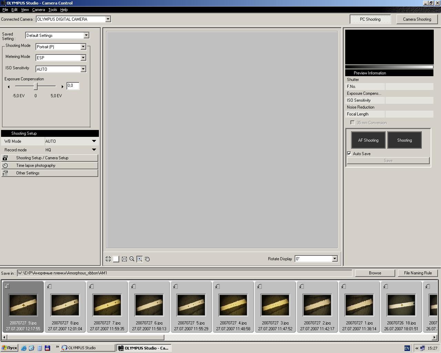Expand hidden quick launch items chevron
This screenshot has width=441, height=353.
click(57, 347)
